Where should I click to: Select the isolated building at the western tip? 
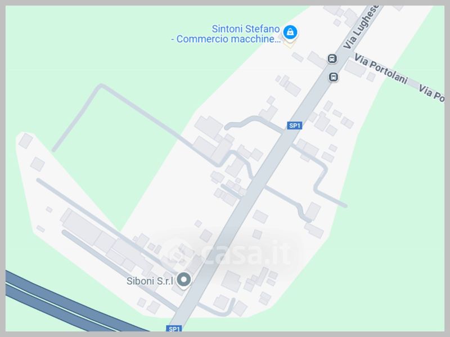coord(26,141)
